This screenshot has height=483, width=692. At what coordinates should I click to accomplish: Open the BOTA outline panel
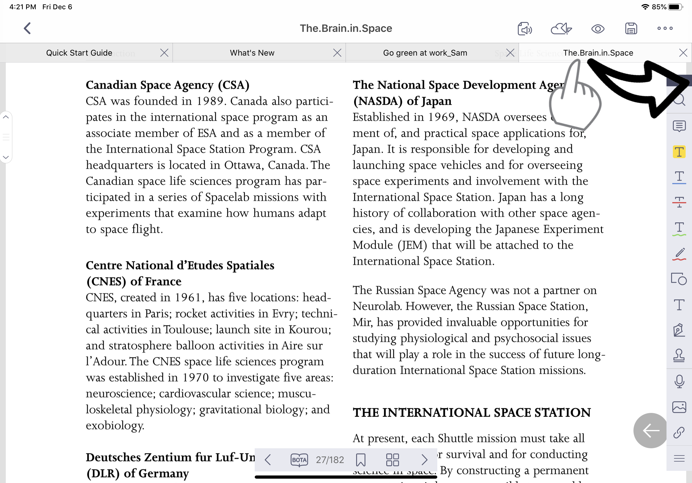point(299,460)
